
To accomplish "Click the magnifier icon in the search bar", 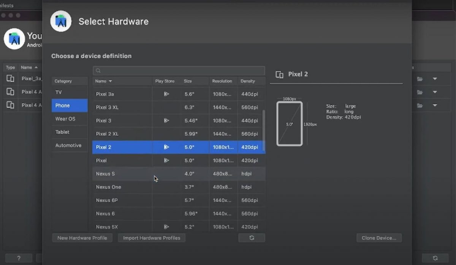I will click(98, 71).
